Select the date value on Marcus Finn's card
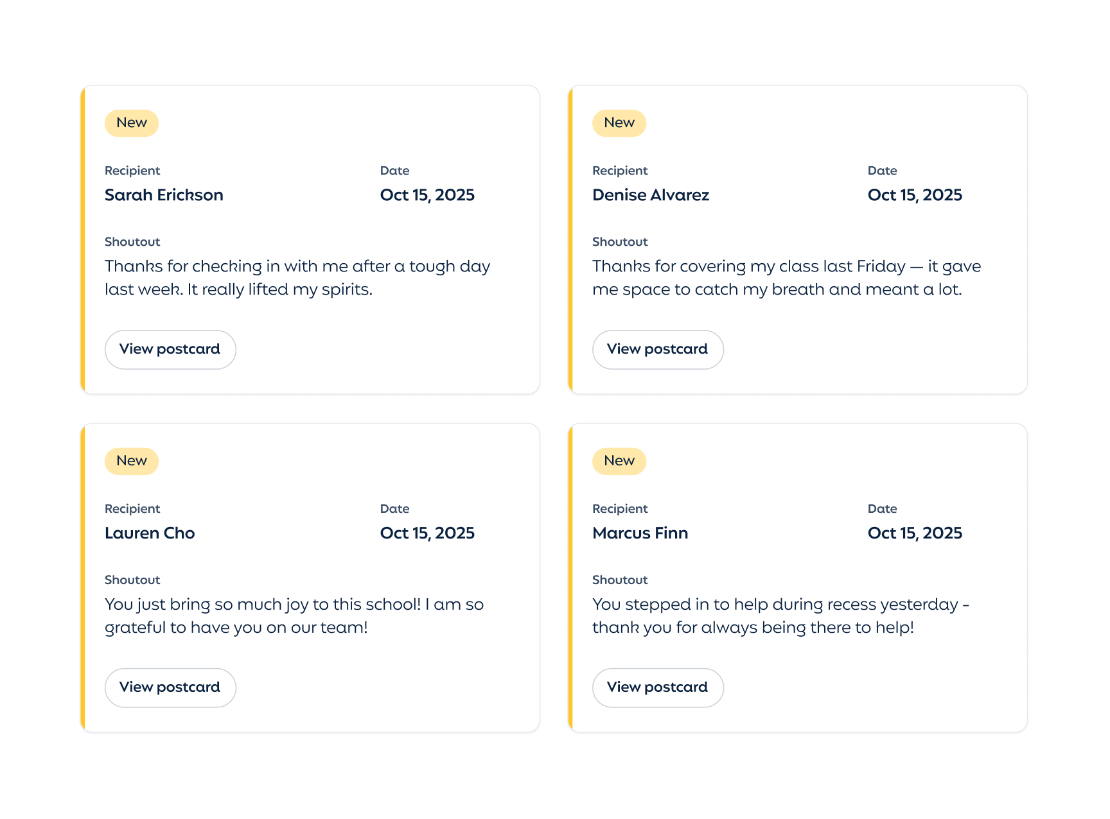1110x819 pixels. (x=915, y=533)
